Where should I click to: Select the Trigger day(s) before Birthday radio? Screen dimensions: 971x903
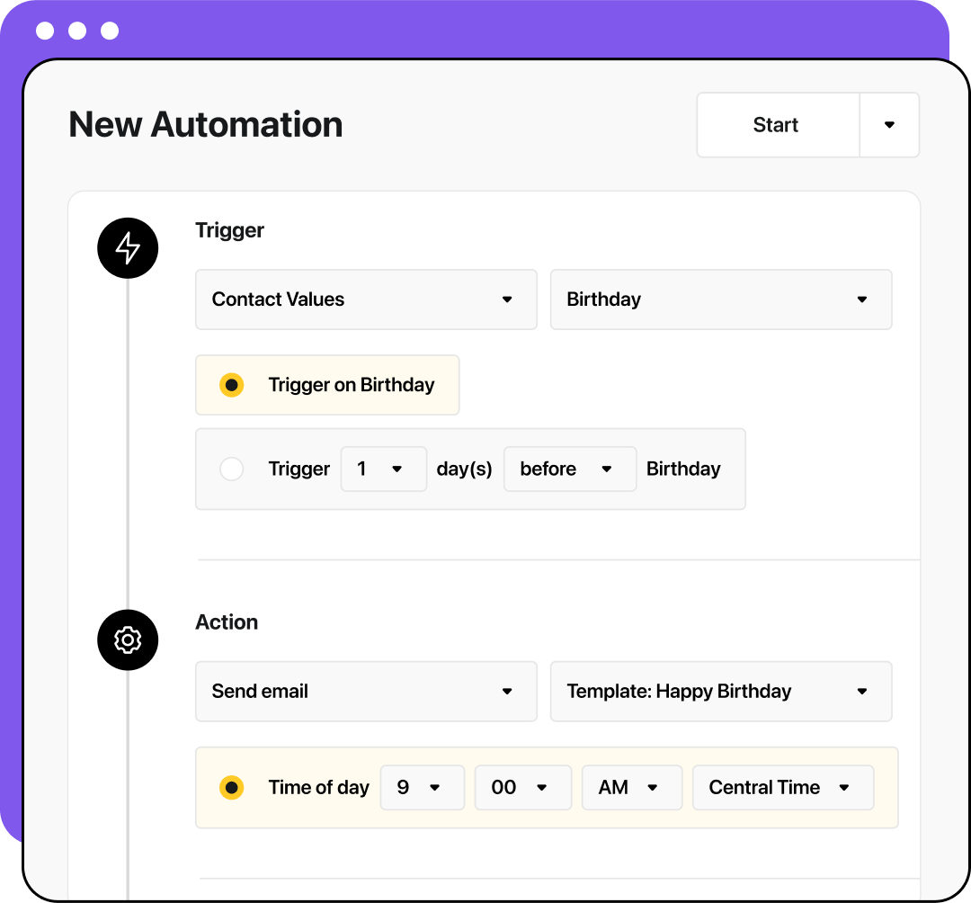[x=232, y=469]
